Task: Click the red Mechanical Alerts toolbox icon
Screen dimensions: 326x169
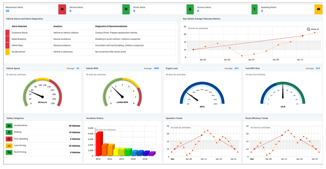Action: [x=62, y=9]
